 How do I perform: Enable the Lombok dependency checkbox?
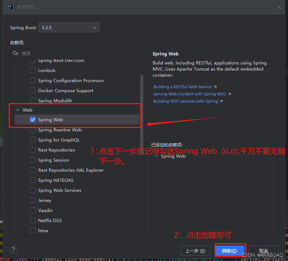click(x=33, y=70)
